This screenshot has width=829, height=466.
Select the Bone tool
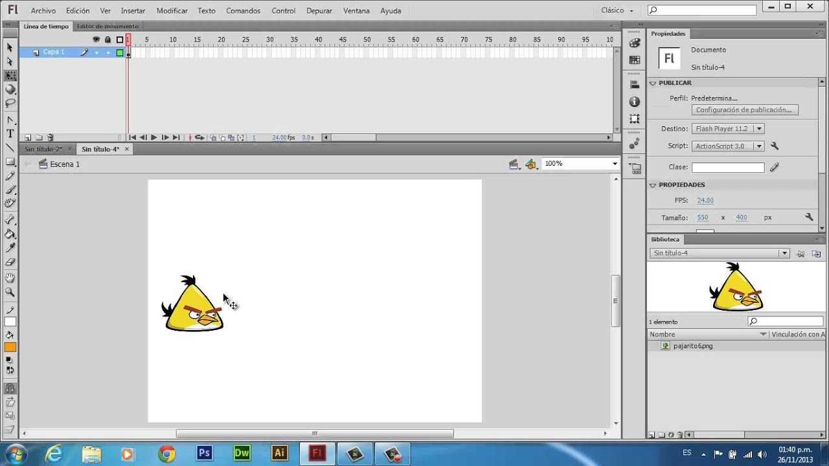pyautogui.click(x=10, y=220)
